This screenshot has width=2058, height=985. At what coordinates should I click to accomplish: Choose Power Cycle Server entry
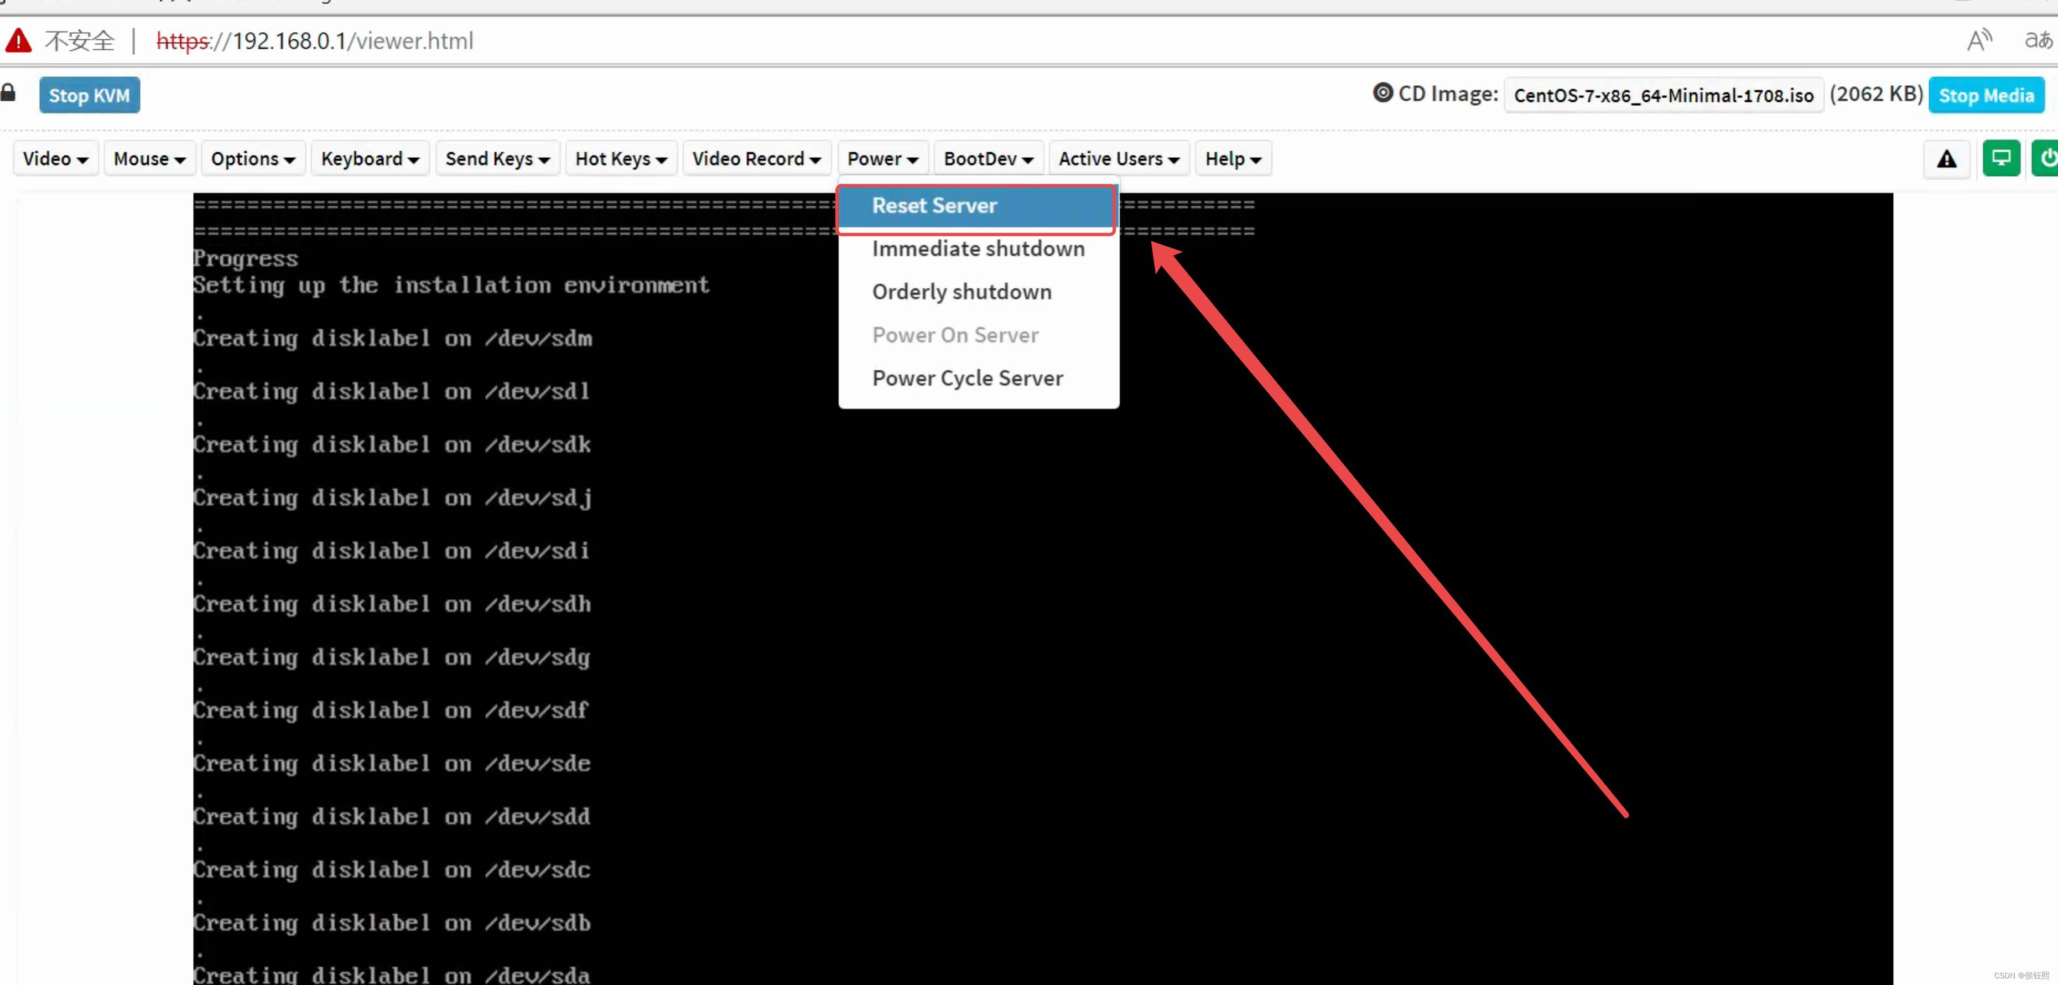click(966, 379)
